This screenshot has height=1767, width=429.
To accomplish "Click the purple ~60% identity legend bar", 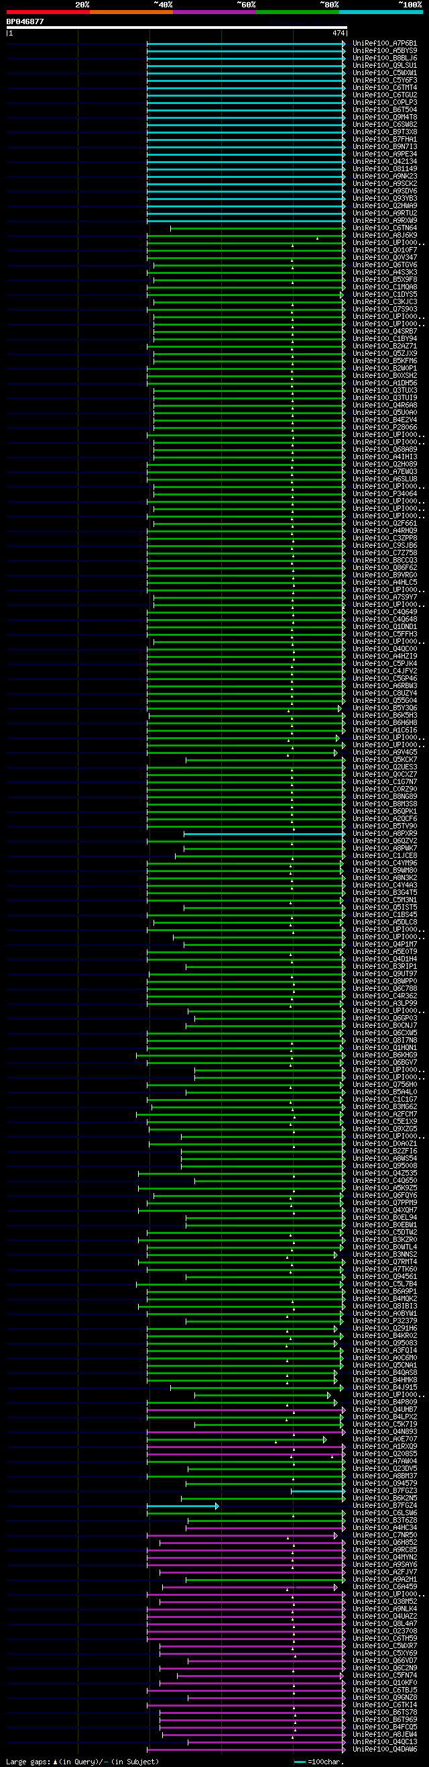I will (x=214, y=12).
